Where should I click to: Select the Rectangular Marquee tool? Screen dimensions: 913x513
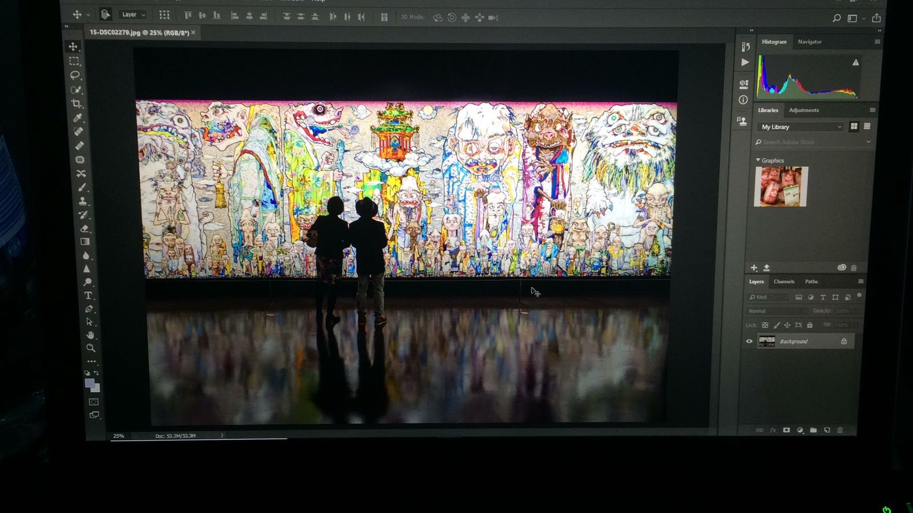coord(74,61)
